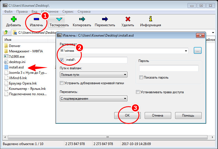Click the up-folder navigation icon
This screenshot has width=218, height=149.
pos(6,32)
